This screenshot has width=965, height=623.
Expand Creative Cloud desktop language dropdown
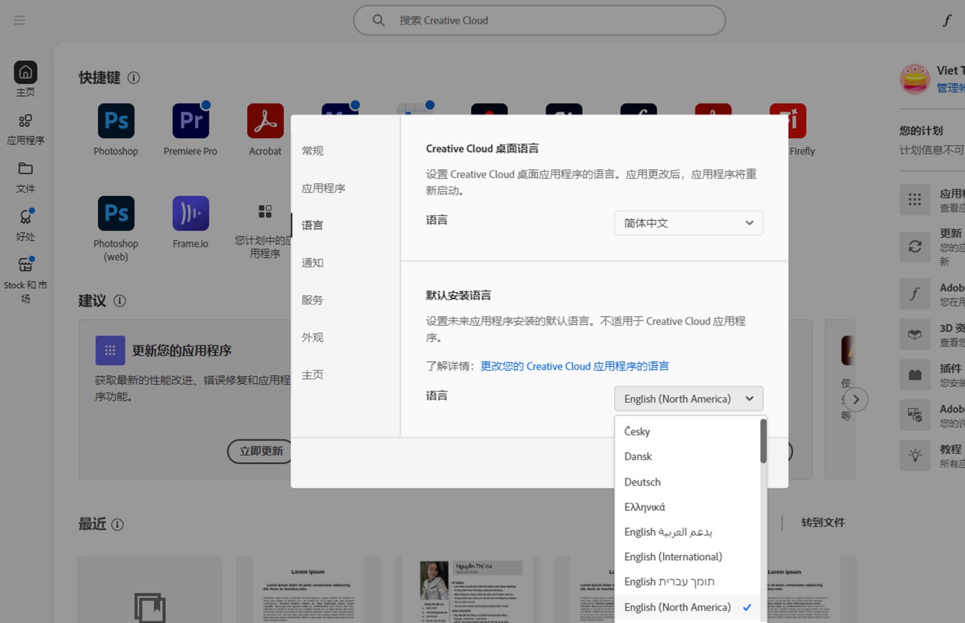pos(688,223)
